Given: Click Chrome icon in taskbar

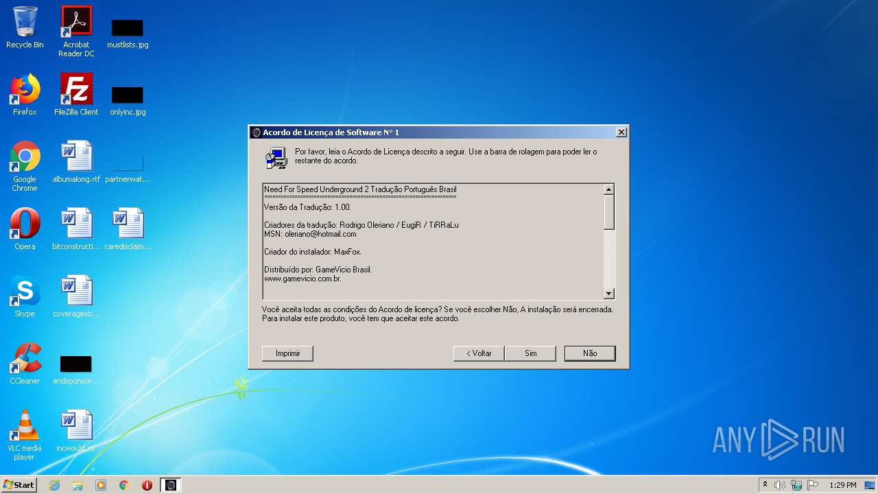Looking at the screenshot, I should (124, 485).
